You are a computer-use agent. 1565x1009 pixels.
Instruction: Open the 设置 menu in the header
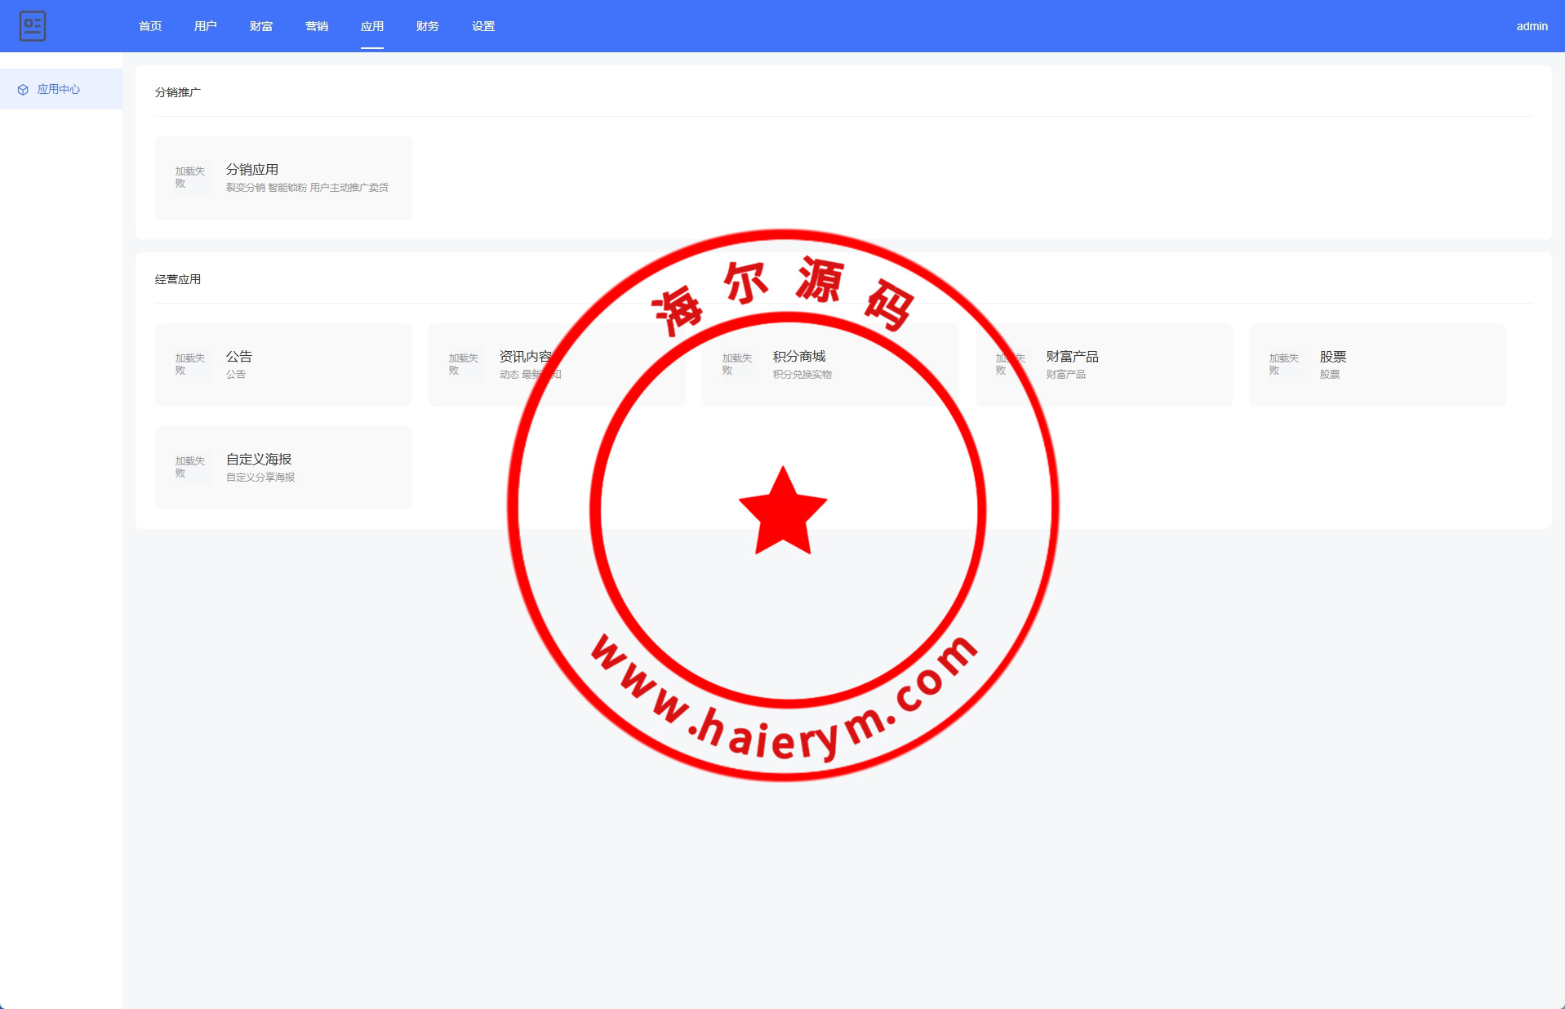pyautogui.click(x=483, y=26)
